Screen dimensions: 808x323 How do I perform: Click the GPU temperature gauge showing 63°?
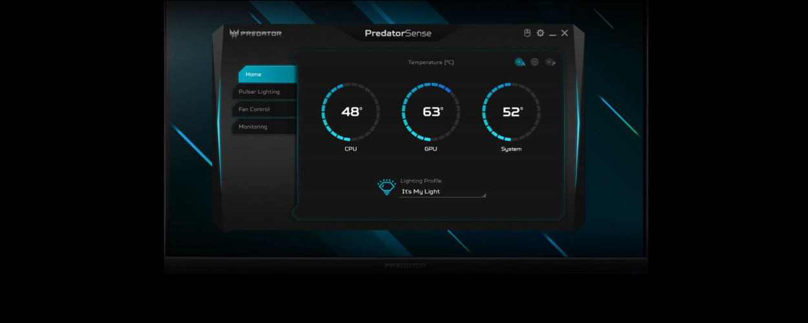pyautogui.click(x=431, y=112)
